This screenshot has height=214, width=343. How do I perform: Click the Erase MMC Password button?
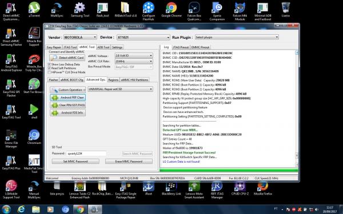click(x=129, y=161)
